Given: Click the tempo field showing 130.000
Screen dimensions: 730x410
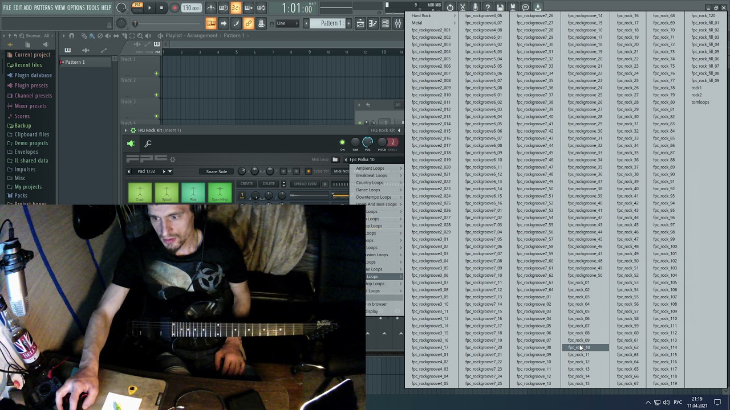Looking at the screenshot, I should point(191,8).
